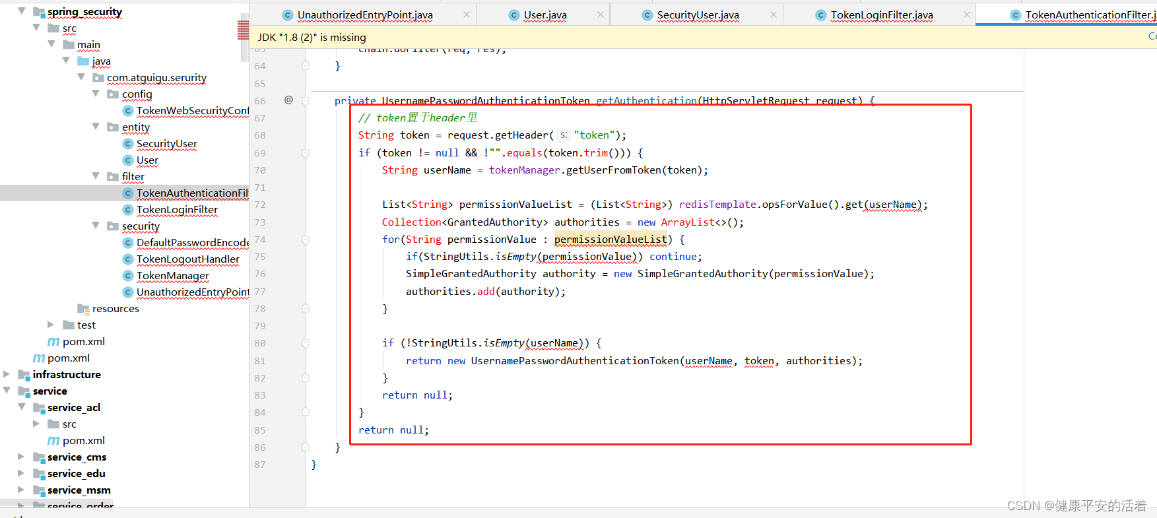
Task: Open pom.xml under service_acl
Action: (84, 440)
